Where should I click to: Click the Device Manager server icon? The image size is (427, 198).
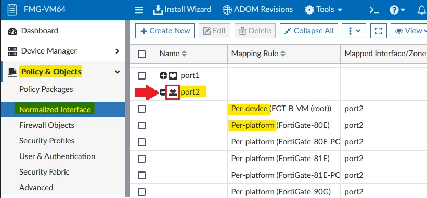(x=12, y=51)
